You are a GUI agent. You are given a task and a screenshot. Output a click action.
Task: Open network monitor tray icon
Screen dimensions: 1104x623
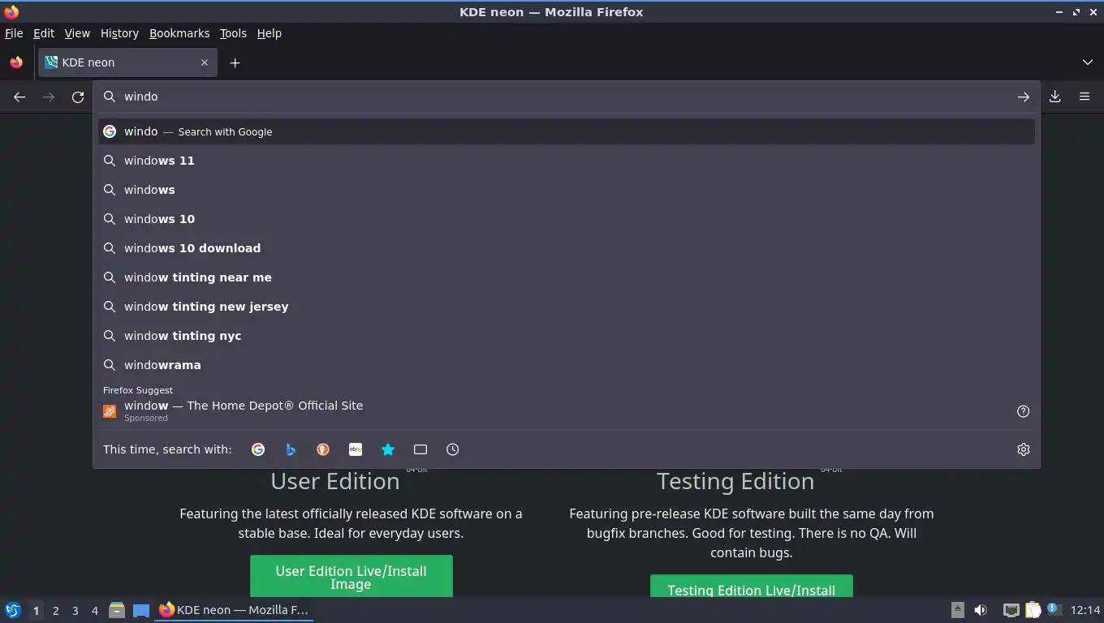pos(1011,610)
